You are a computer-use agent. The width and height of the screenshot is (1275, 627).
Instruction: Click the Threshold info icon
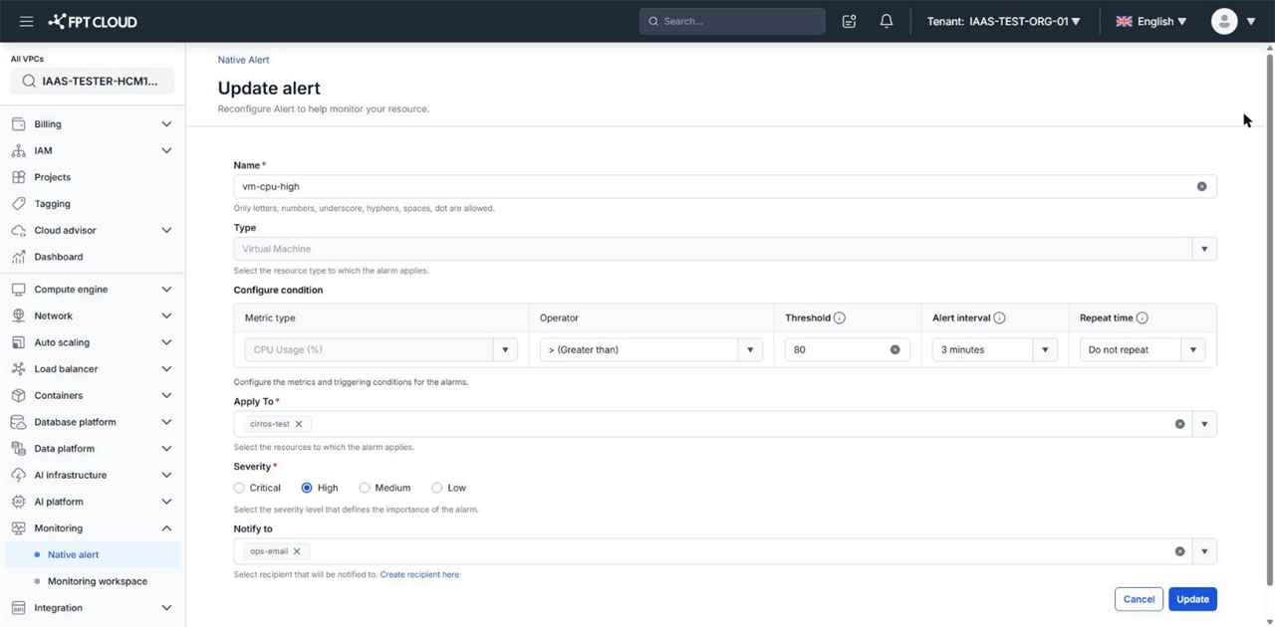pos(839,318)
